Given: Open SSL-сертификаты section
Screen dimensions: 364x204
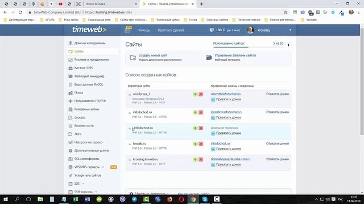Looking at the screenshot, I should click(86, 159).
